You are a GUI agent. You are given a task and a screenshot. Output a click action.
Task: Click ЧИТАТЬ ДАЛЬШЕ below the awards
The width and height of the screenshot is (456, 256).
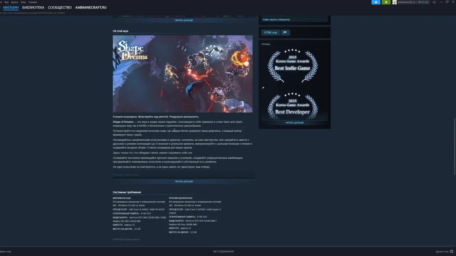click(295, 123)
